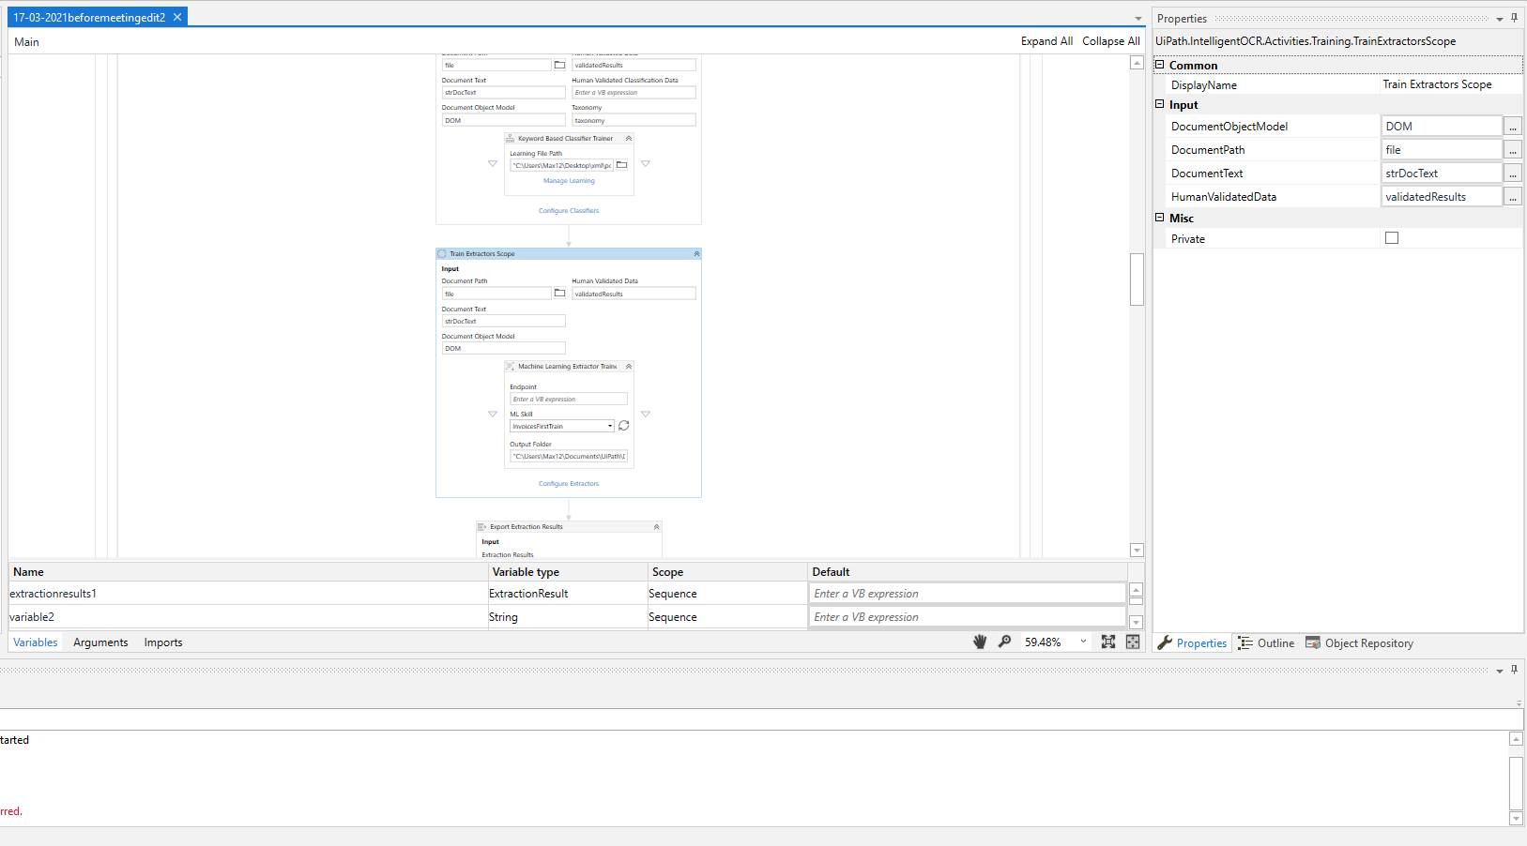Refresh the ML Skill list
This screenshot has height=846, width=1527.
(623, 426)
